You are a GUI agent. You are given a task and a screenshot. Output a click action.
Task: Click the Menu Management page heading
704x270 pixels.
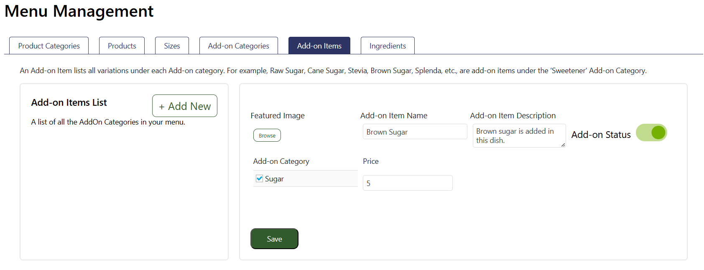click(x=79, y=11)
